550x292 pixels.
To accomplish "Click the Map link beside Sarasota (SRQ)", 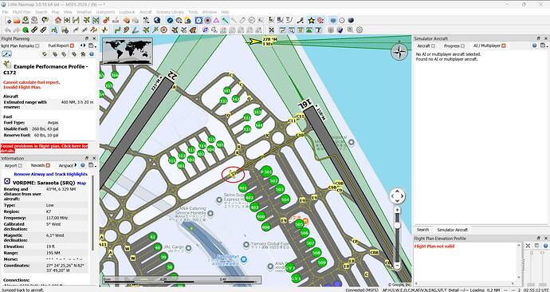I will (81, 183).
